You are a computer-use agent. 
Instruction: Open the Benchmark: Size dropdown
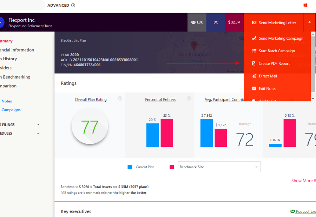(219, 167)
